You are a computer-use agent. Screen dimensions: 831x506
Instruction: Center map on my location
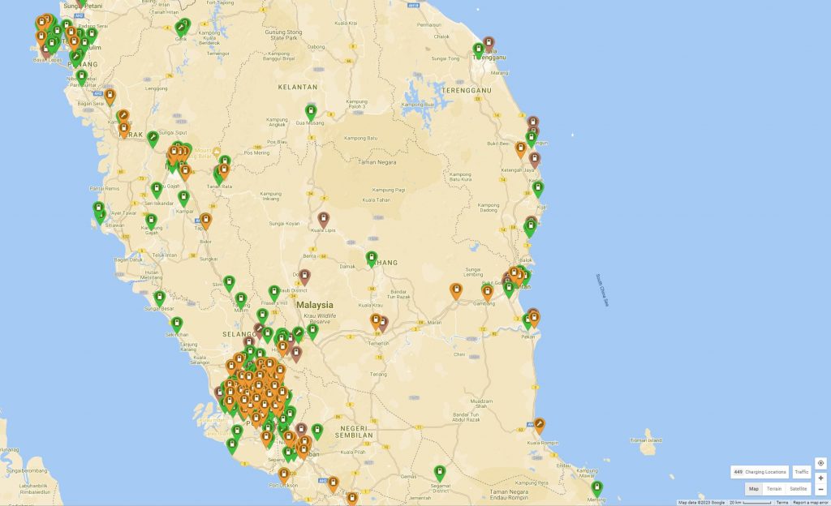(820, 463)
